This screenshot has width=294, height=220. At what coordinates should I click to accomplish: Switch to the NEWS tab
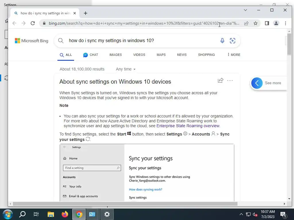(x=182, y=55)
